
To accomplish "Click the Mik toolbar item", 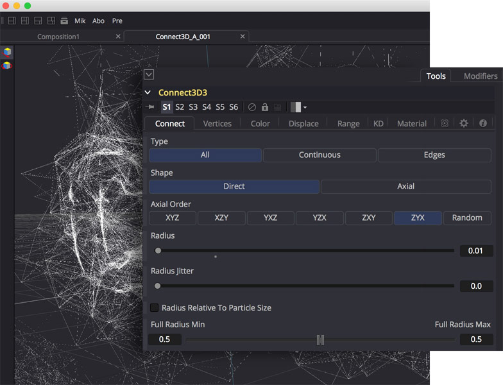I will (80, 21).
